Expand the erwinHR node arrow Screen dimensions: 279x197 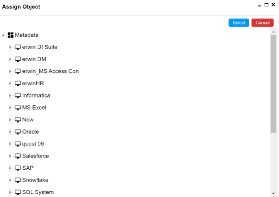10,84
